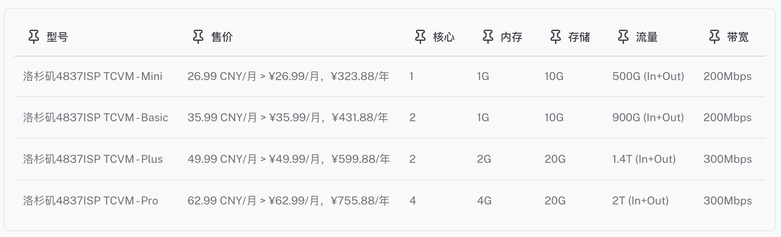Click the 型号 column header text

pos(57,37)
